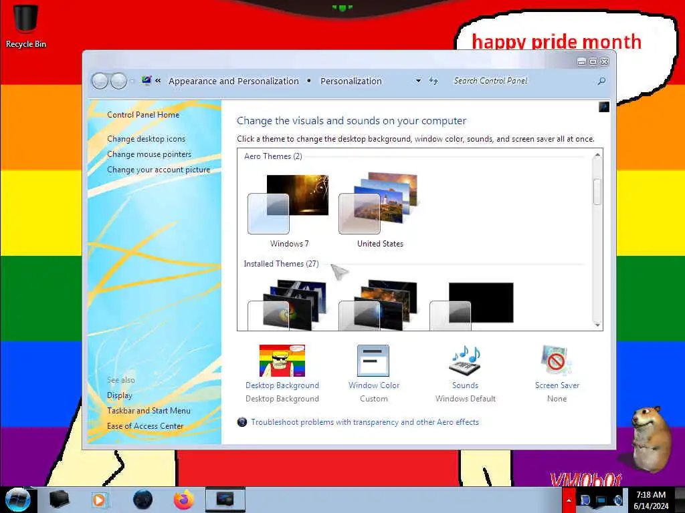Minimize the Personalization window
Viewport: 685px width, 513px height.
(581, 62)
